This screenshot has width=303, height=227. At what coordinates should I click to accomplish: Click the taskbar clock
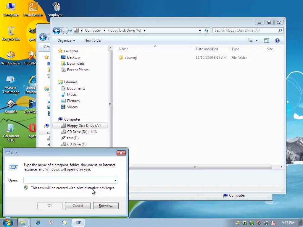click(x=288, y=223)
